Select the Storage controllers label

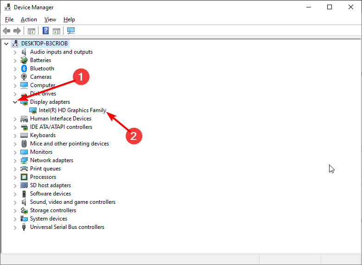(53, 210)
